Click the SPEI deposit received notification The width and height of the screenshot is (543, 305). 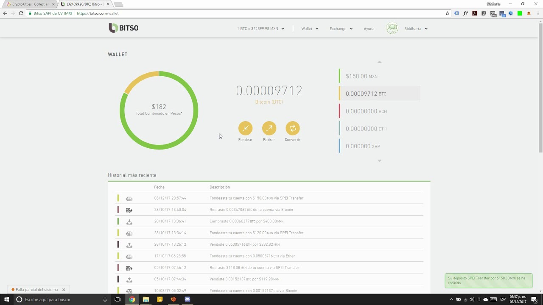[x=488, y=280]
